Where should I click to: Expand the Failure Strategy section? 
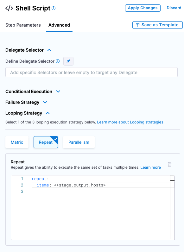point(45,102)
